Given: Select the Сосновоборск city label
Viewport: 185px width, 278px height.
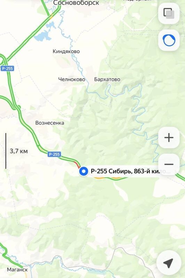Looking at the screenshot, I should [76, 3].
